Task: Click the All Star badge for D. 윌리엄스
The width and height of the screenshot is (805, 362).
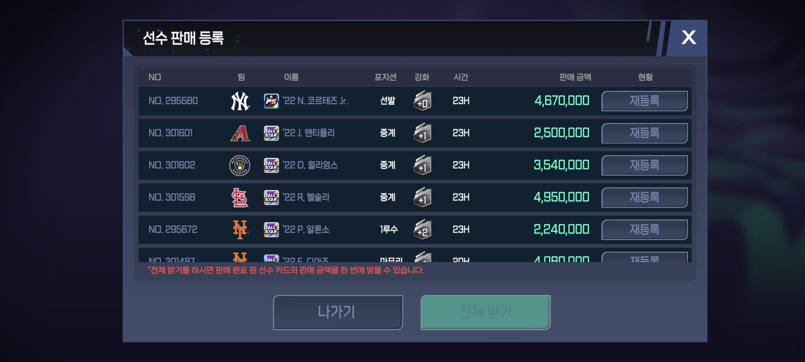Action: [x=271, y=165]
